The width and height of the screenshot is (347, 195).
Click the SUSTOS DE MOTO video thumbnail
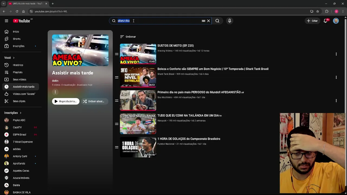(x=138, y=54)
